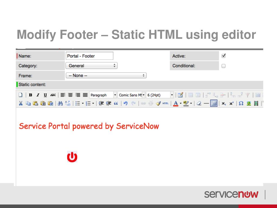Image resolution: width=277 pixels, height=208 pixels.
Task: Align text left
Action: click(63, 95)
